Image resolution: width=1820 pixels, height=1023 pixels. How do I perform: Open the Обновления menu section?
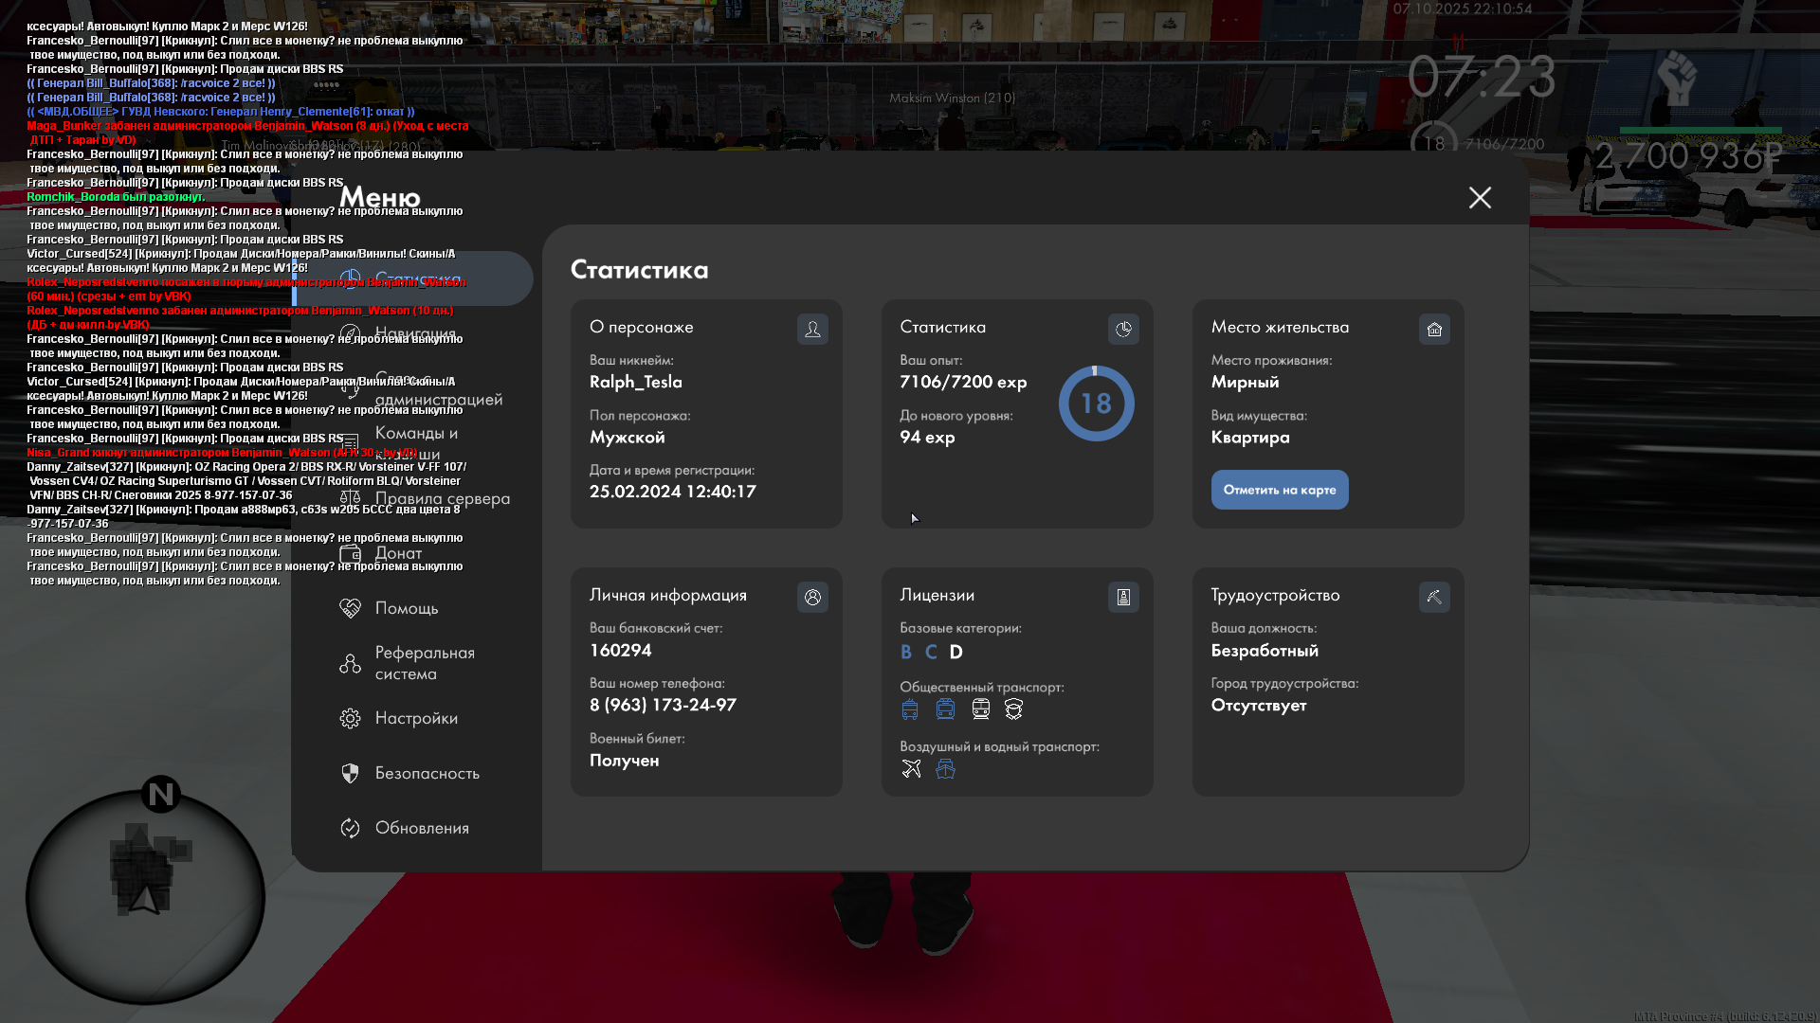[421, 828]
